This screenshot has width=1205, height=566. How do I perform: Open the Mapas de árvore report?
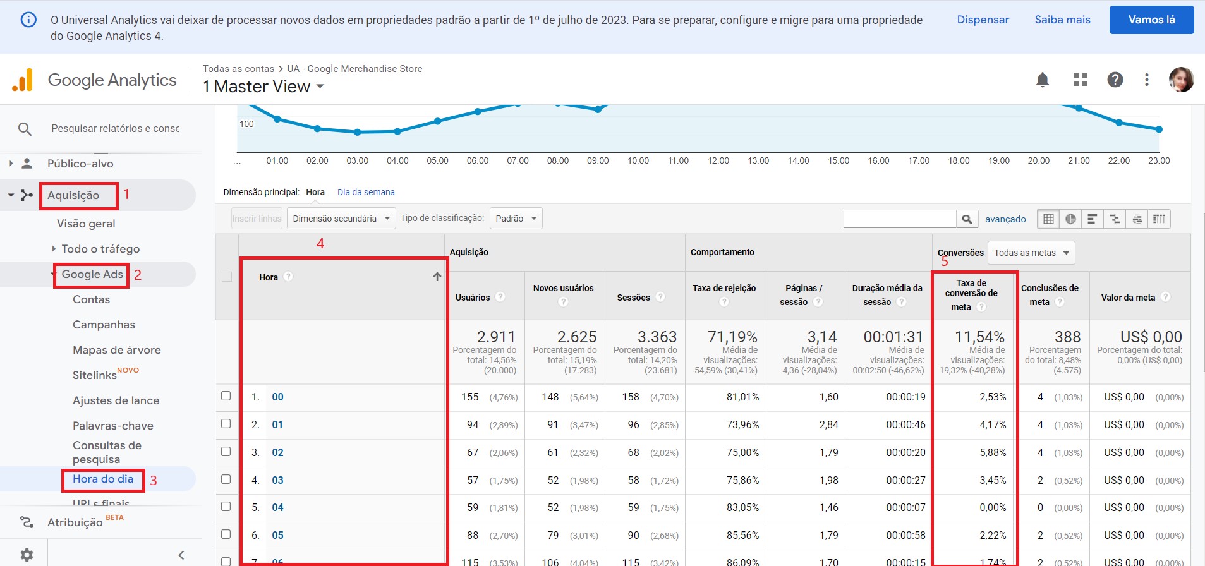coord(117,350)
